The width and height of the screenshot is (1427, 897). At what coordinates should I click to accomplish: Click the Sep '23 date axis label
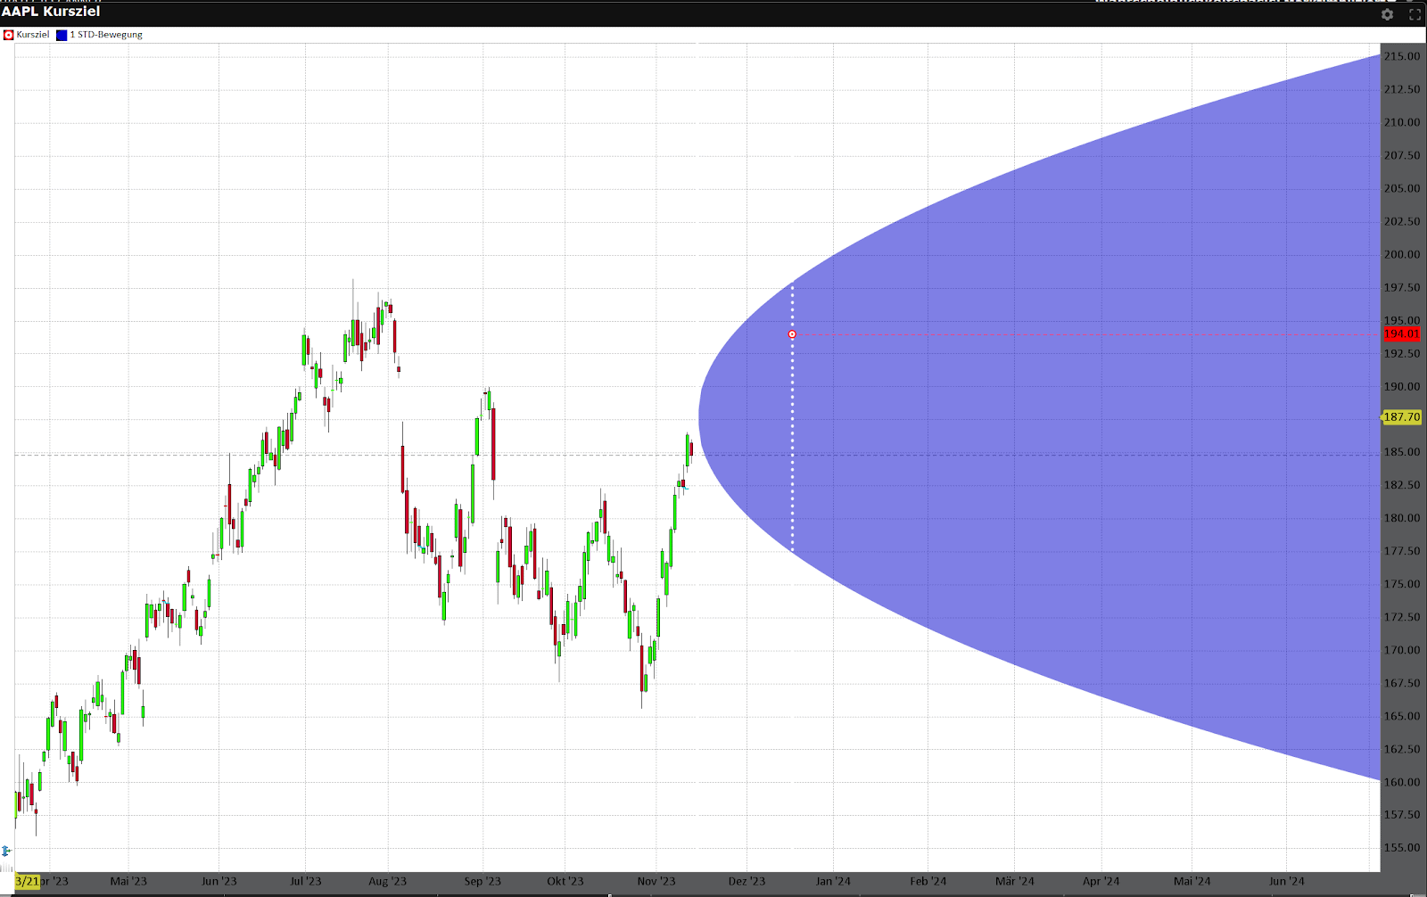point(483,881)
